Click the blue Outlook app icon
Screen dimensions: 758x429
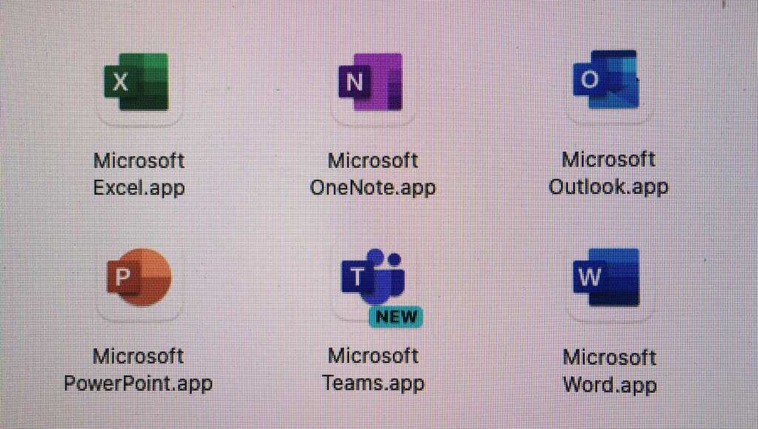click(607, 80)
